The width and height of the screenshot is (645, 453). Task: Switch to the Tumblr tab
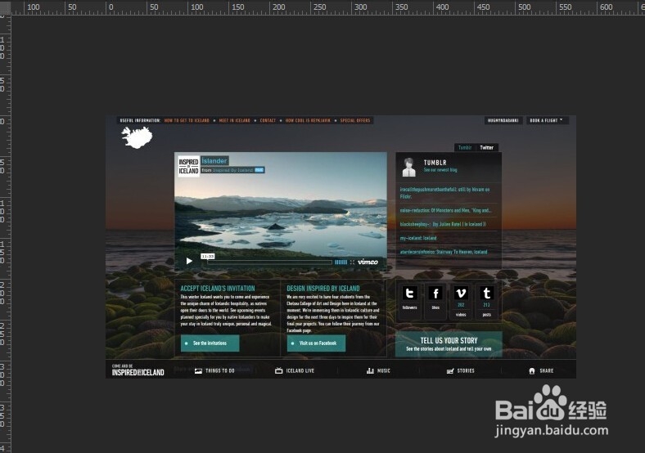pyautogui.click(x=465, y=147)
